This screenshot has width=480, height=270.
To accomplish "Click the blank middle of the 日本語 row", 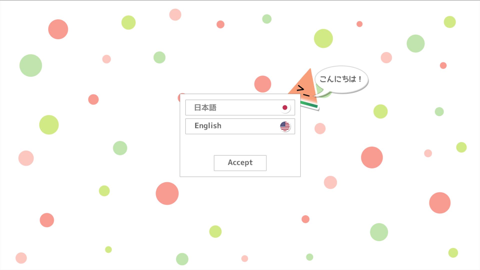I will point(247,107).
